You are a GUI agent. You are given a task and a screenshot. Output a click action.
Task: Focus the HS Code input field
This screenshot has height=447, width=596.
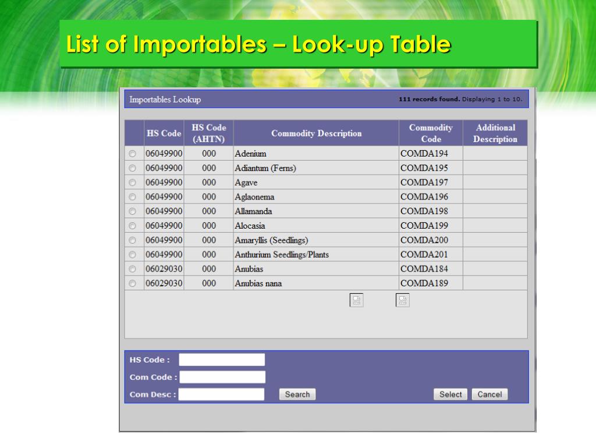pyautogui.click(x=222, y=360)
